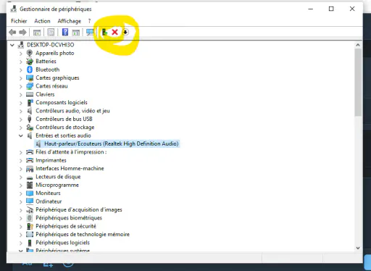The width and height of the screenshot is (371, 271).
Task: Click the Périphériques de sécurité icon
Action: click(x=30, y=226)
